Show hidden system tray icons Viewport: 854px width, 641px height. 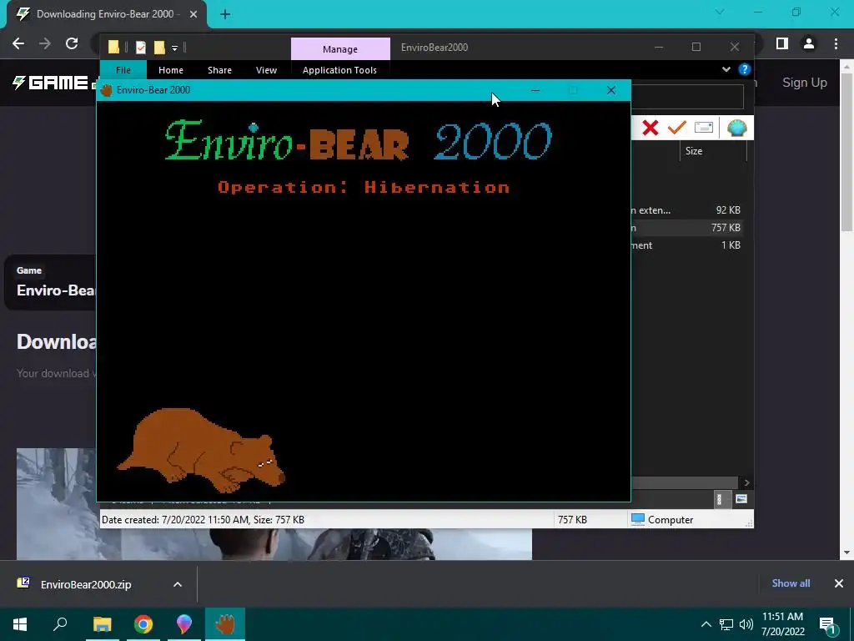706,624
